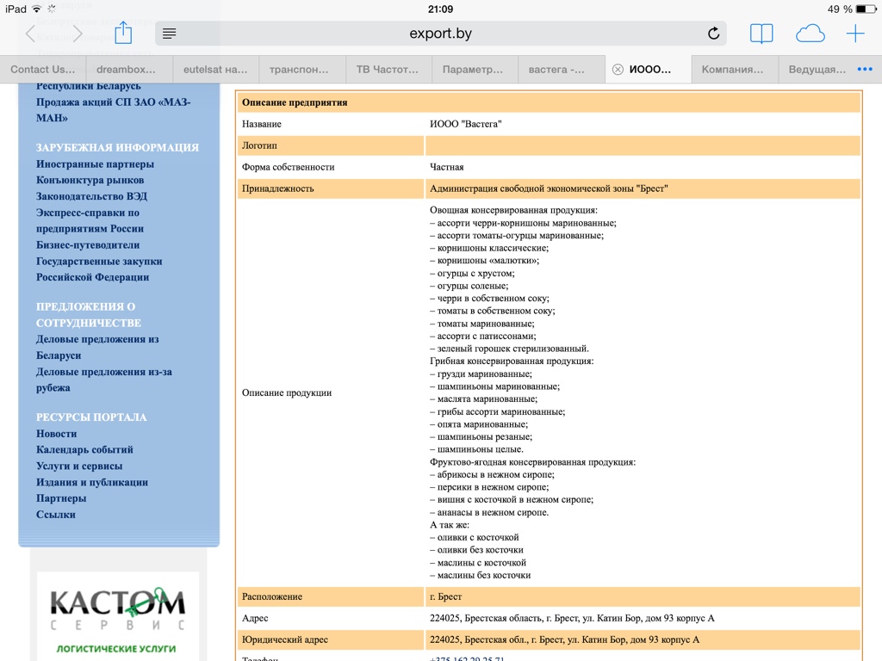Reload the page with the refresh icon

pyautogui.click(x=713, y=34)
